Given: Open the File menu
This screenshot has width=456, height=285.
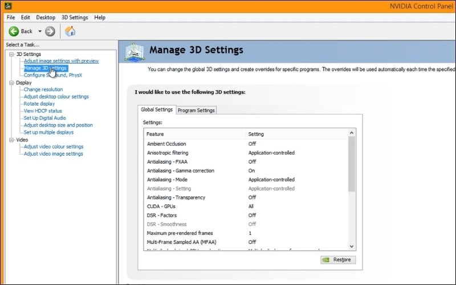Looking at the screenshot, I should coord(11,18).
